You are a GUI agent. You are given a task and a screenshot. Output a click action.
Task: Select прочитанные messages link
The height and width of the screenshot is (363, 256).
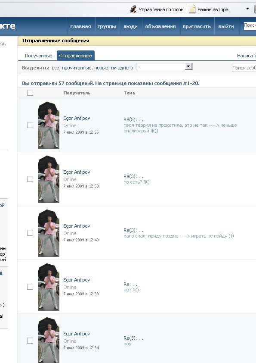[77, 68]
